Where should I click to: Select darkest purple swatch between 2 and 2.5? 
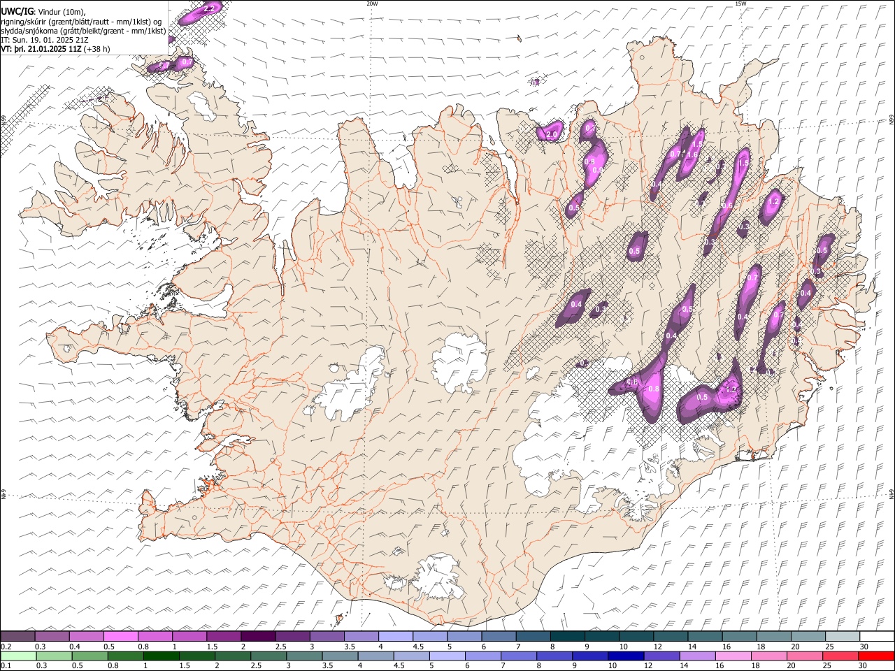pyautogui.click(x=258, y=636)
